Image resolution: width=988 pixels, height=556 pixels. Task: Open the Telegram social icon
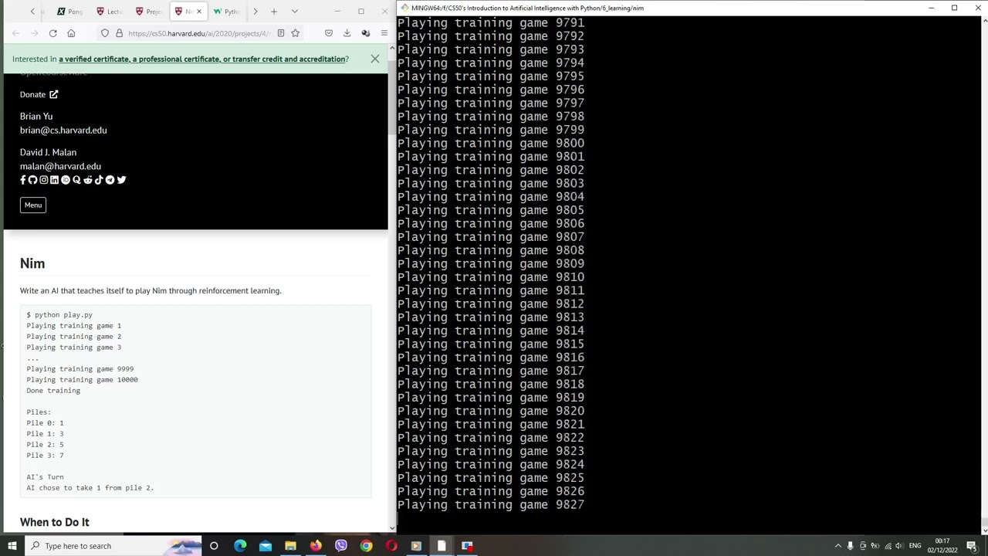coord(110,180)
